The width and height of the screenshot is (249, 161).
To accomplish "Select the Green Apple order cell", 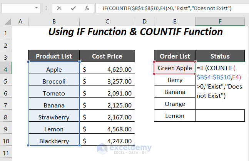I will pos(175,68).
